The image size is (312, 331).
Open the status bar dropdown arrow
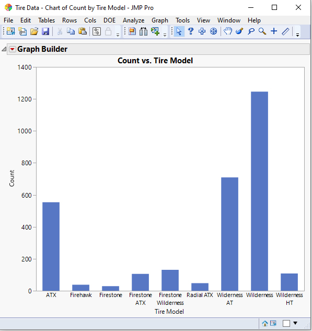point(295,323)
